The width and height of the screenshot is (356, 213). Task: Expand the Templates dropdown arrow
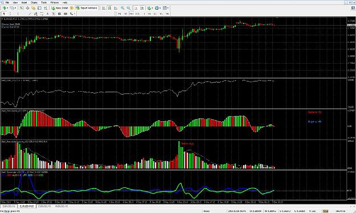pyautogui.click(x=168, y=8)
